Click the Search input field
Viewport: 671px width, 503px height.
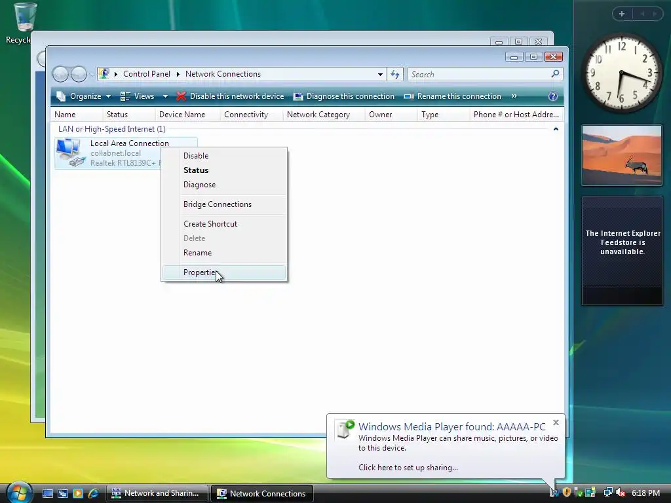click(479, 75)
